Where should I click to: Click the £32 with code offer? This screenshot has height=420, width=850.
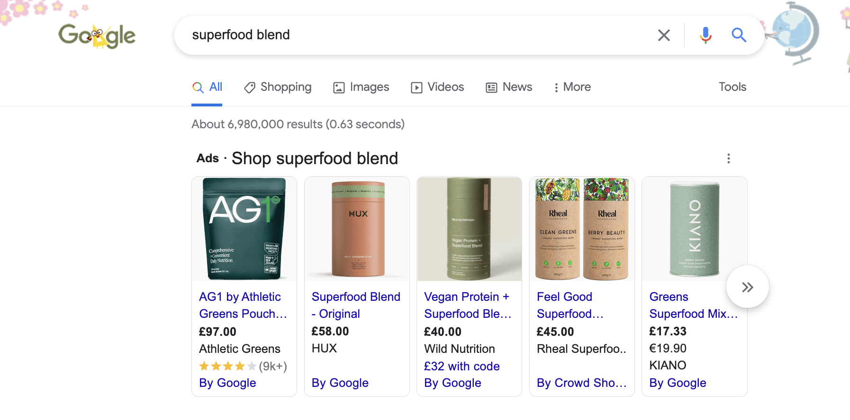point(462,366)
